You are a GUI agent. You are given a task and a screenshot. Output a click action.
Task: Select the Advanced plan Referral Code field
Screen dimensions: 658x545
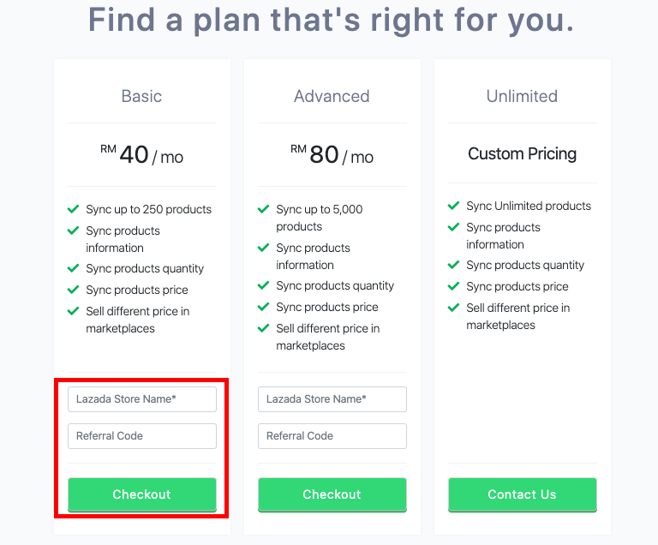click(332, 436)
